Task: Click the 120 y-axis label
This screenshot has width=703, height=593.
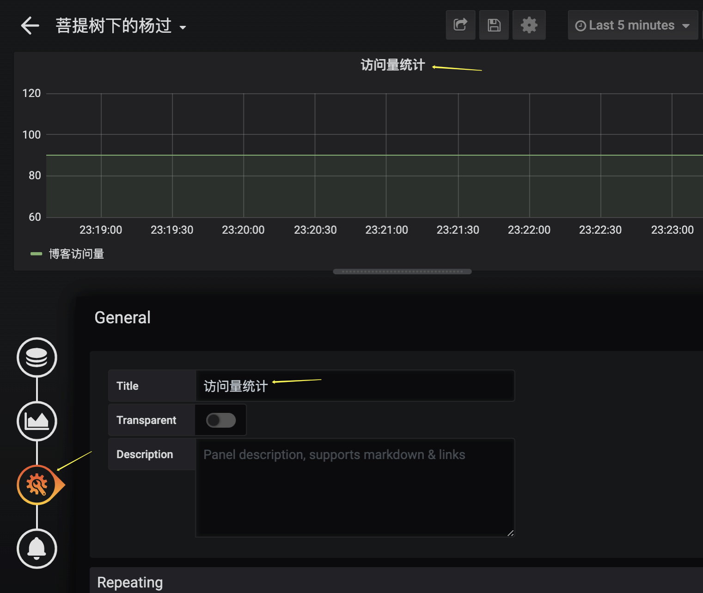Action: click(31, 93)
